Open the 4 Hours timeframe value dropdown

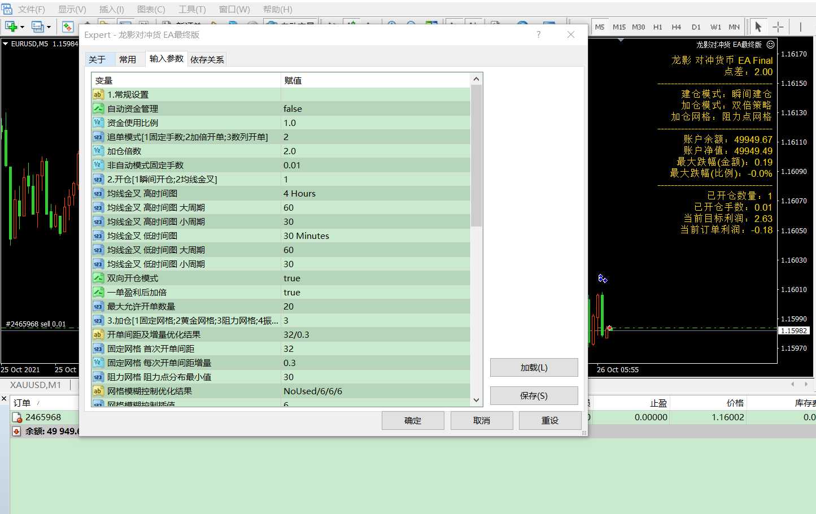(376, 193)
